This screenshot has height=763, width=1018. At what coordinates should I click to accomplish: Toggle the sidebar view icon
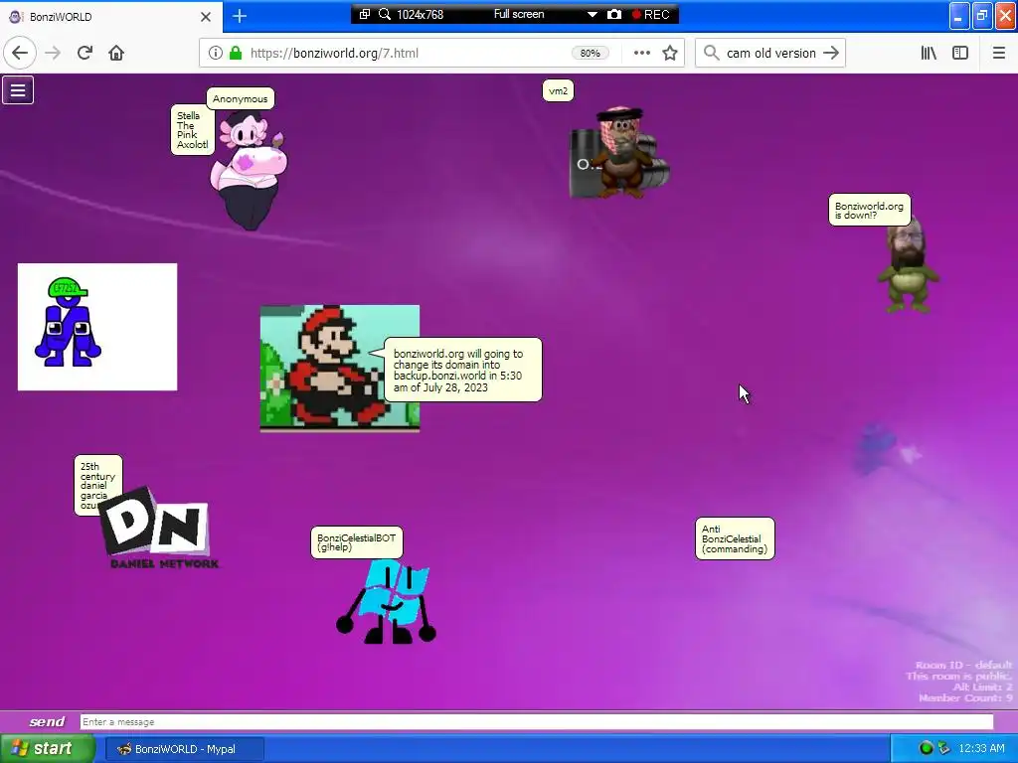point(960,54)
